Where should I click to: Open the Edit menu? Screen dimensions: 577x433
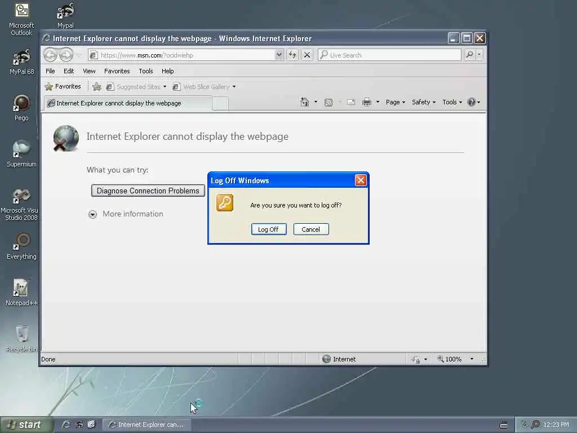(69, 71)
